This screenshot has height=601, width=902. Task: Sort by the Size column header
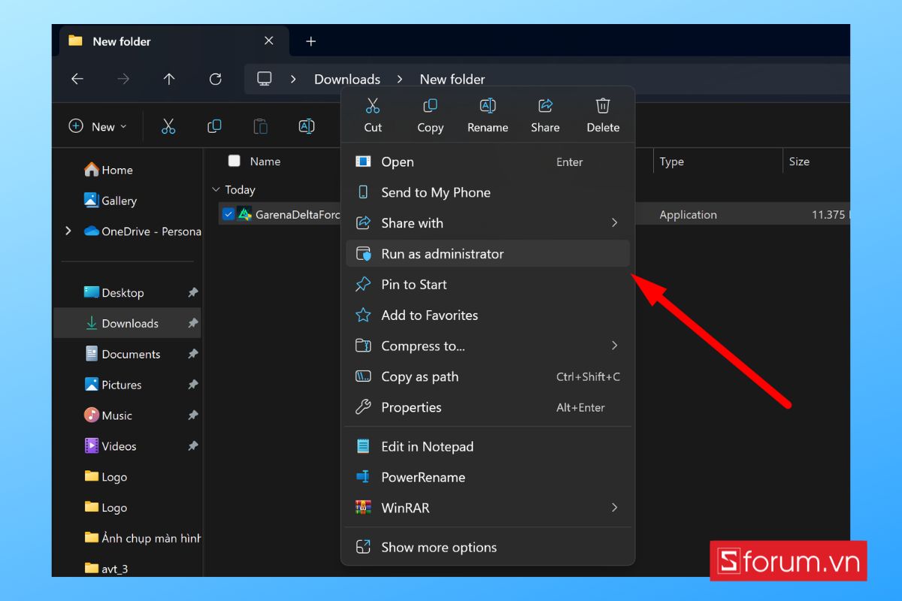pos(799,162)
